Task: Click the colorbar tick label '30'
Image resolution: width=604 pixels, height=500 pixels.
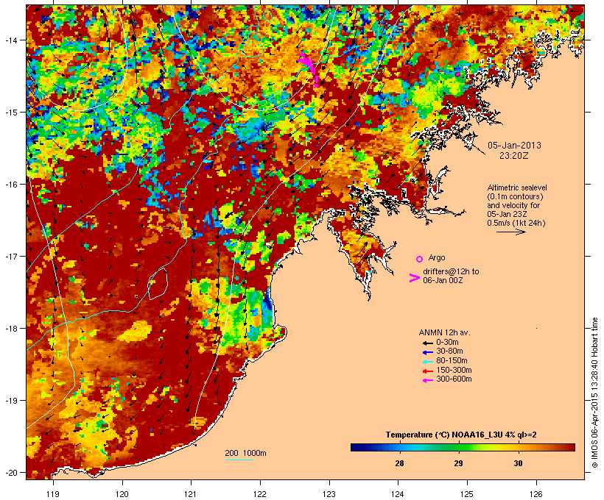Action: point(518,463)
